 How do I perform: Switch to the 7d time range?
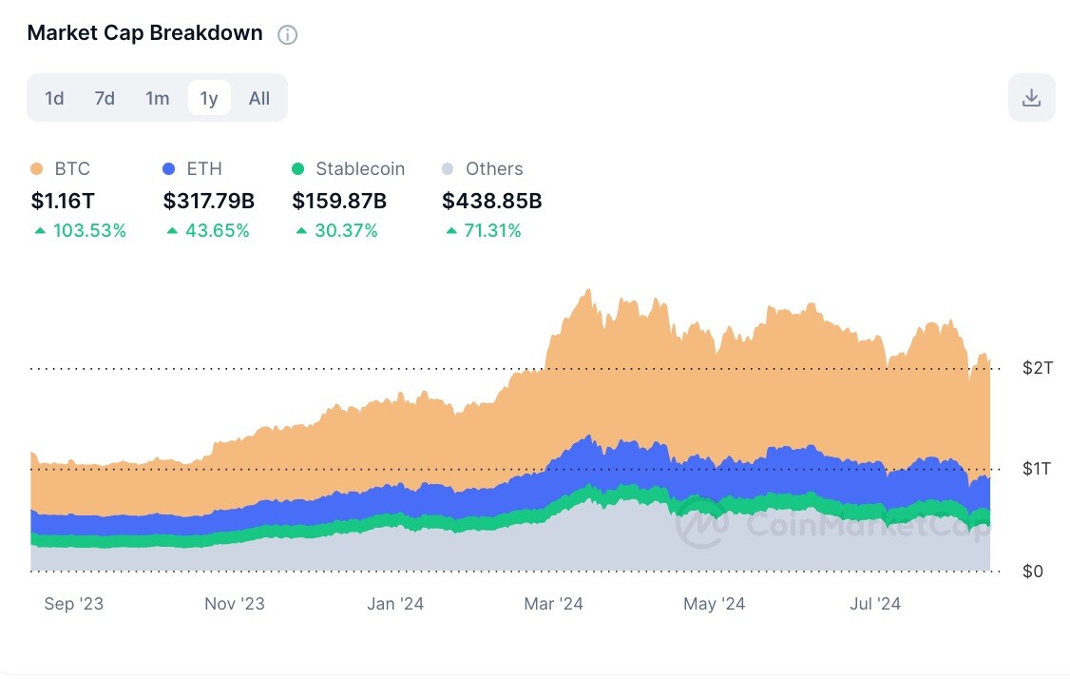click(x=105, y=98)
